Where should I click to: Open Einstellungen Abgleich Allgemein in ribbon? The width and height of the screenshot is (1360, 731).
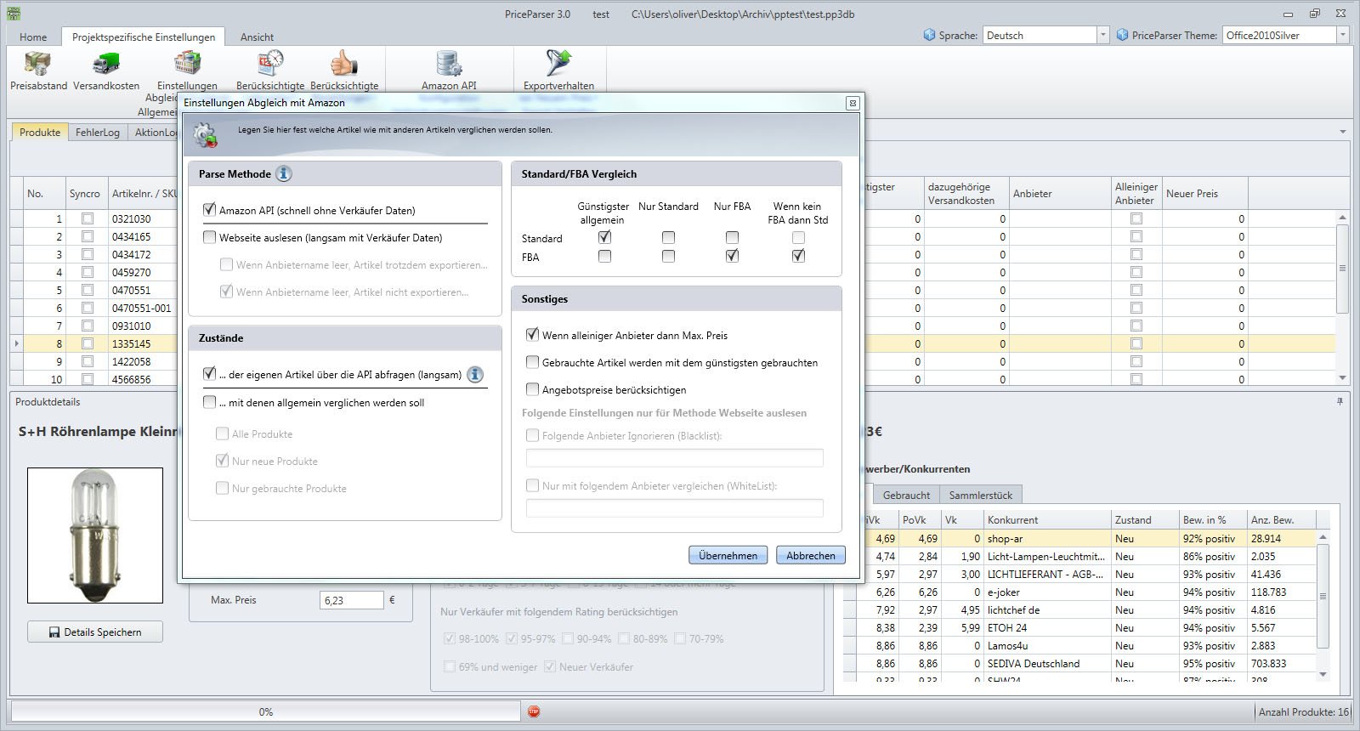point(187,64)
